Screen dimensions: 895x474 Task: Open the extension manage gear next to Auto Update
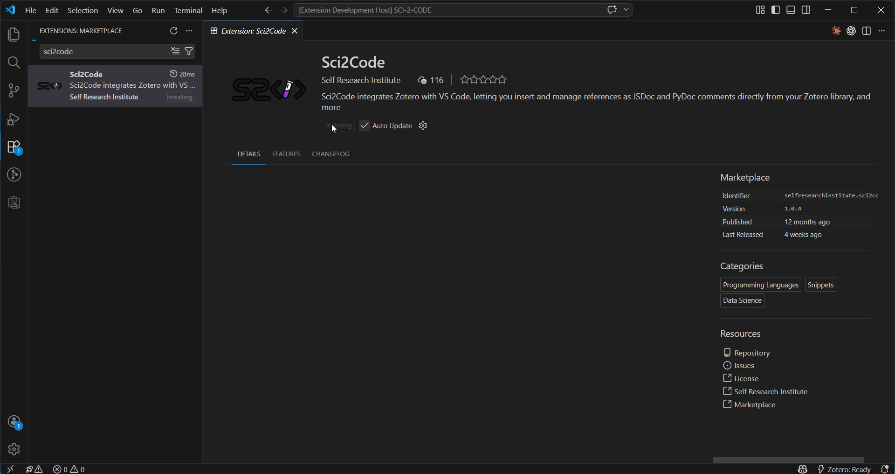coord(423,125)
